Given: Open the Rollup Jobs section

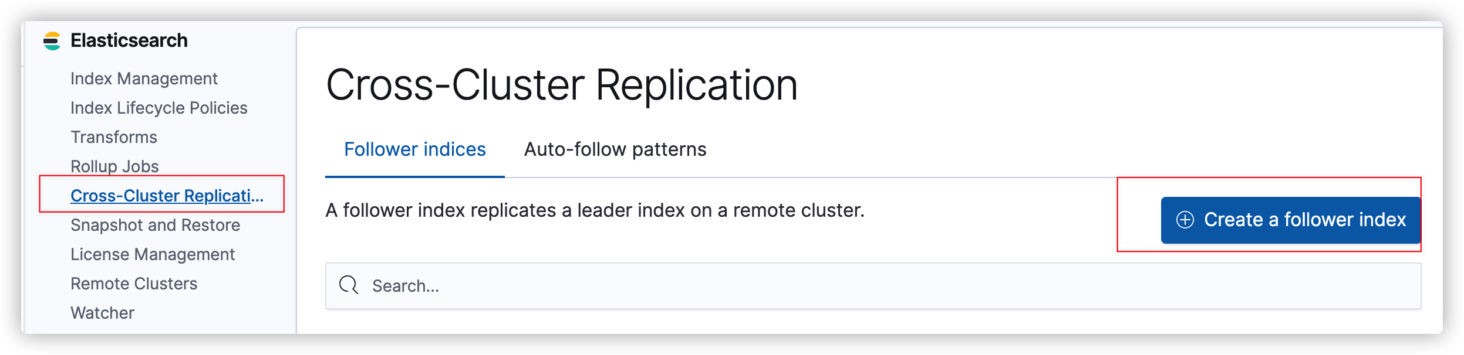Looking at the screenshot, I should coord(114,166).
